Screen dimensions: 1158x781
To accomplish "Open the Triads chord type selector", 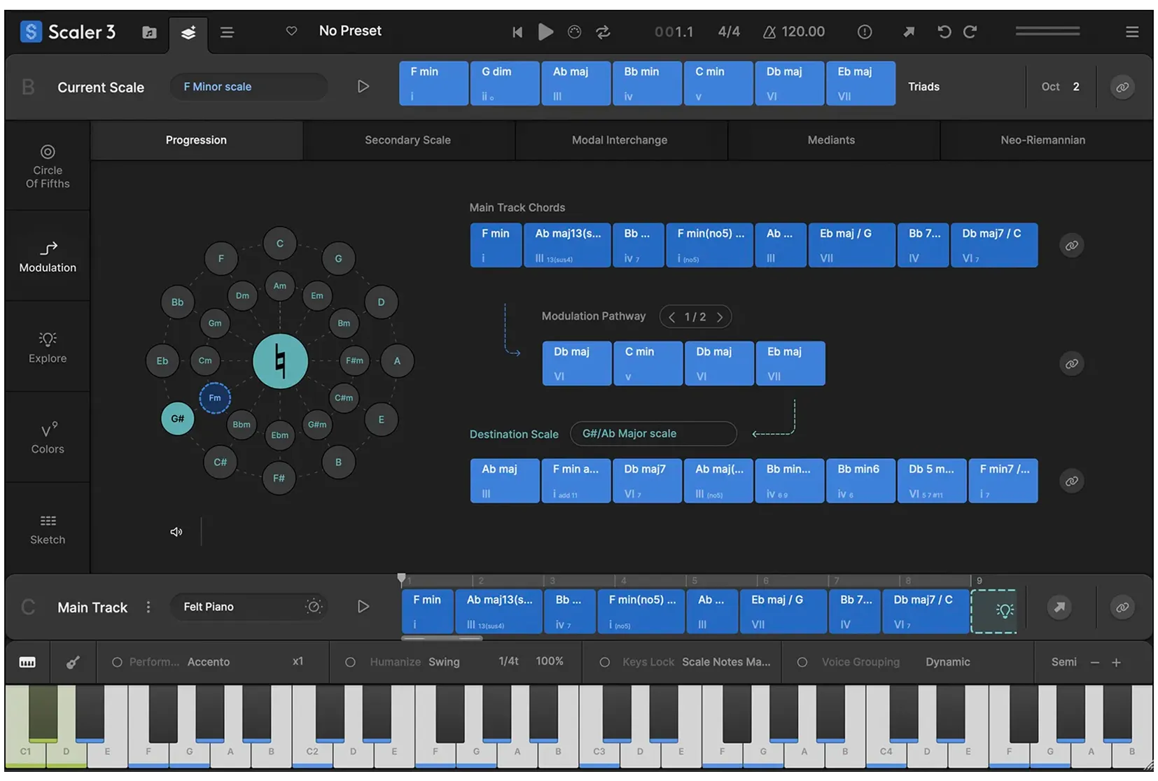I will [923, 87].
